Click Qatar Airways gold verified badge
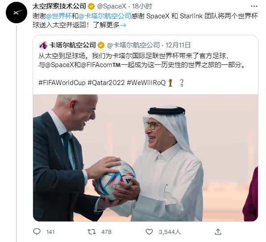The width and height of the screenshot is (266, 242). click(x=101, y=45)
